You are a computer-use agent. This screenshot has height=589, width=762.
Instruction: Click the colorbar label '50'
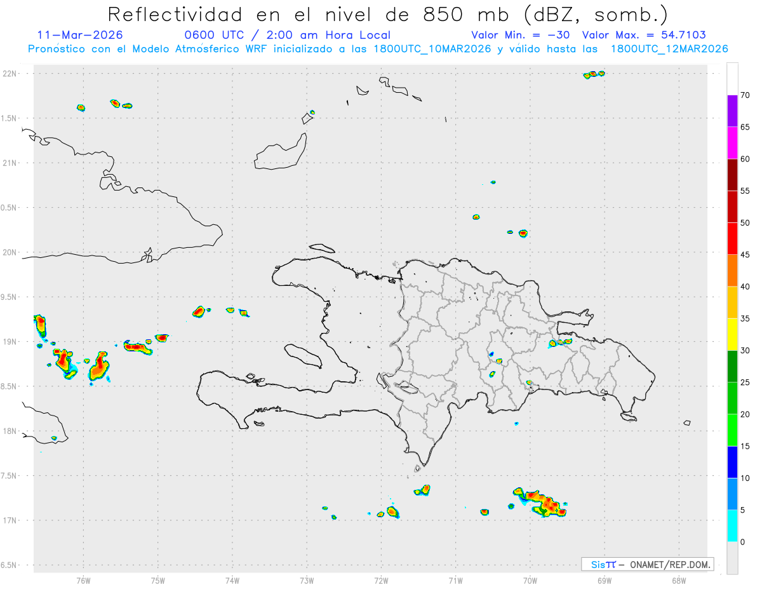(x=745, y=223)
